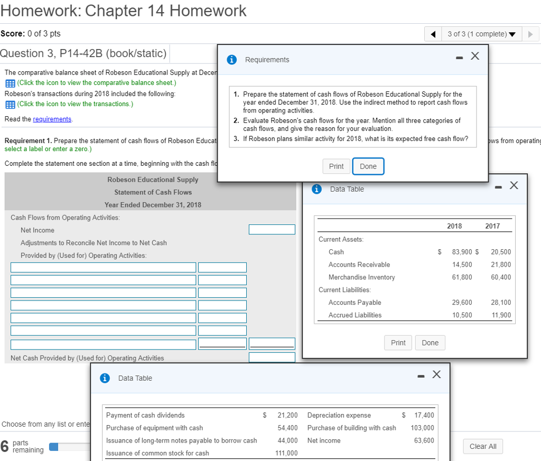Click Accounts Payable 2018 value 29,600
541x461 pixels.
pyautogui.click(x=462, y=303)
